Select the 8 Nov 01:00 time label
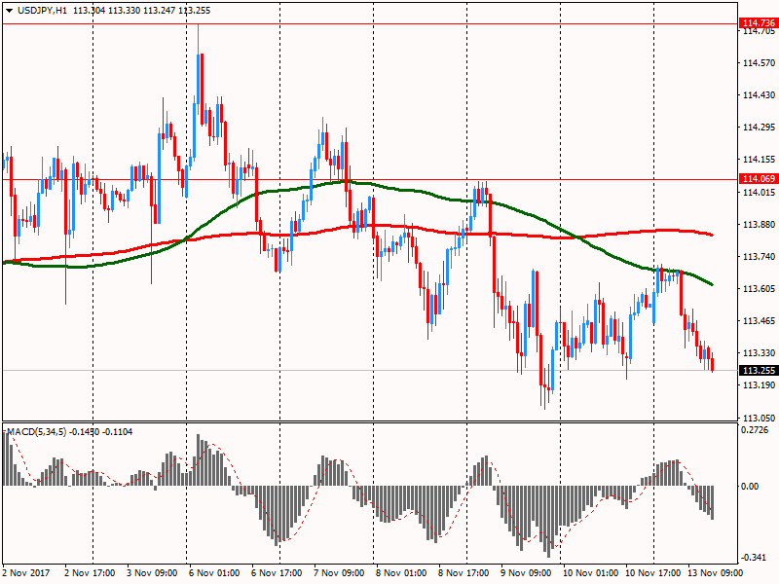The height and width of the screenshot is (584, 779). 401,573
